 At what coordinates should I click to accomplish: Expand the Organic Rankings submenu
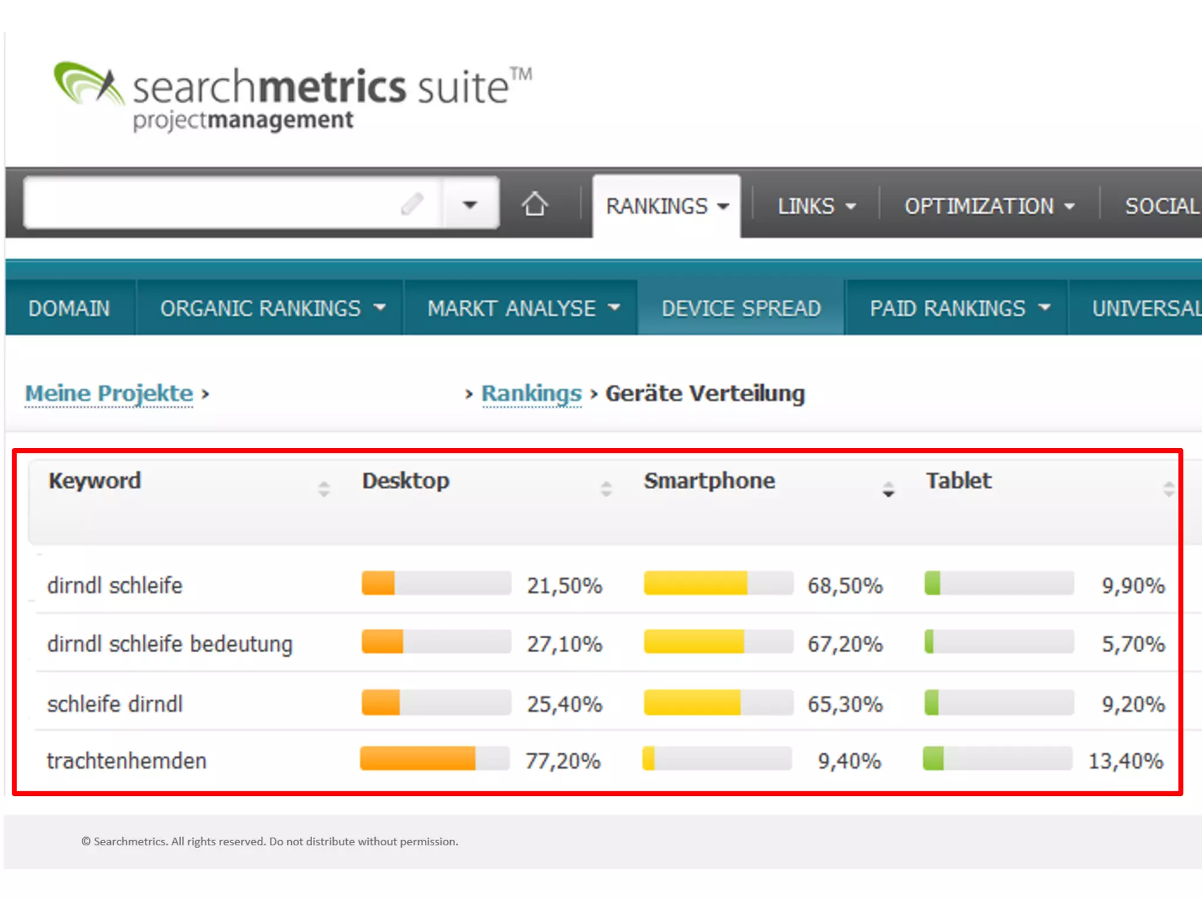(272, 309)
